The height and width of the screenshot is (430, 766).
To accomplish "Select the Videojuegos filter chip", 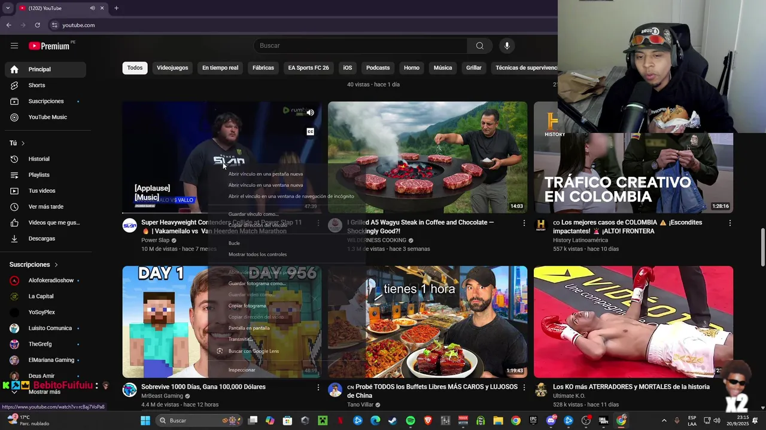I will [172, 68].
